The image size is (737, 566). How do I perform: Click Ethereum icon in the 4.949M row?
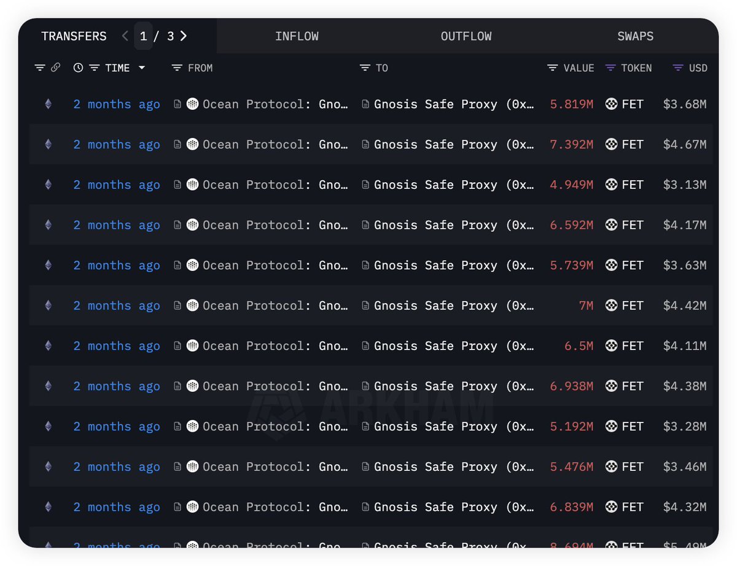(48, 185)
